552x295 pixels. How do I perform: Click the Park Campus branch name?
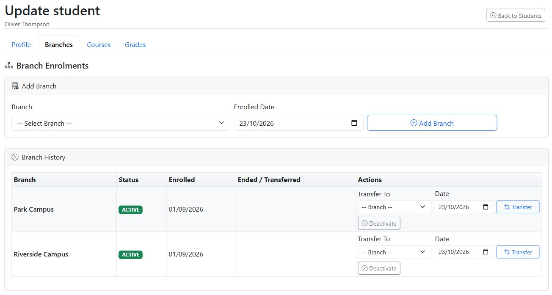click(34, 209)
